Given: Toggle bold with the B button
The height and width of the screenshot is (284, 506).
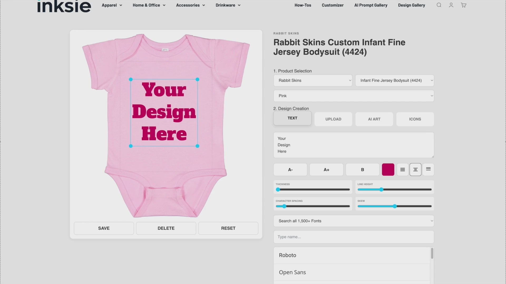Looking at the screenshot, I should pos(362,170).
